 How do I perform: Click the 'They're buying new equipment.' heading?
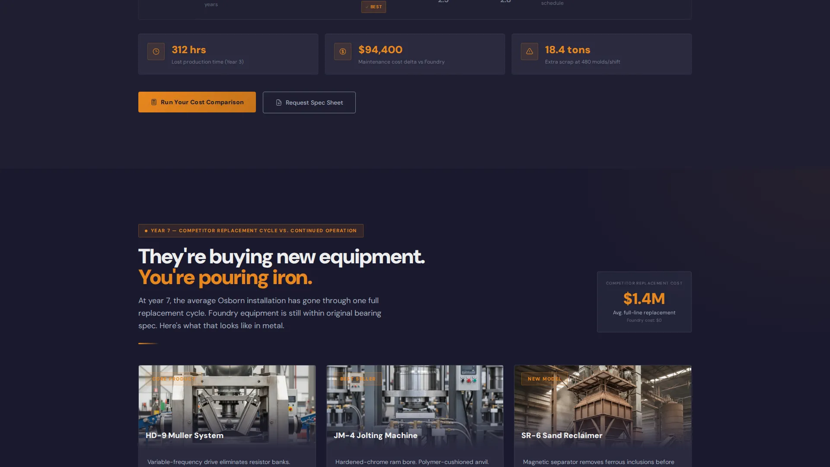(281, 257)
